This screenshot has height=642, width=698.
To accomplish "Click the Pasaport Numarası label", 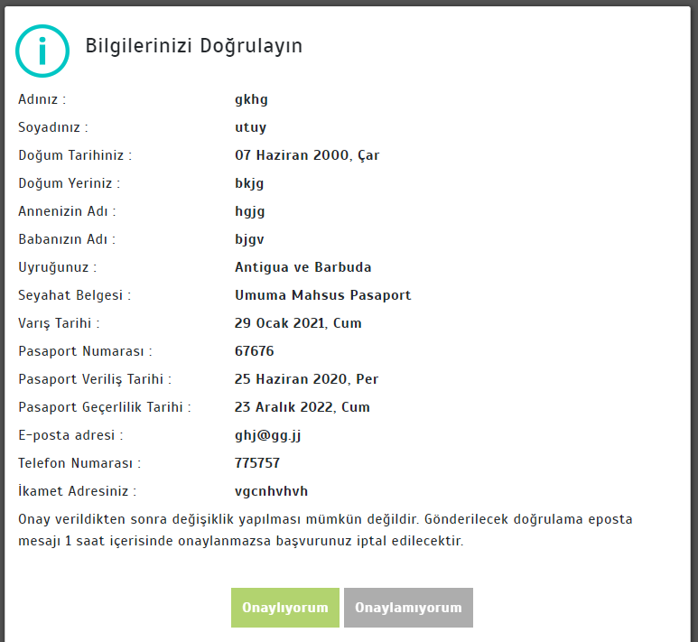I will pyautogui.click(x=85, y=351).
